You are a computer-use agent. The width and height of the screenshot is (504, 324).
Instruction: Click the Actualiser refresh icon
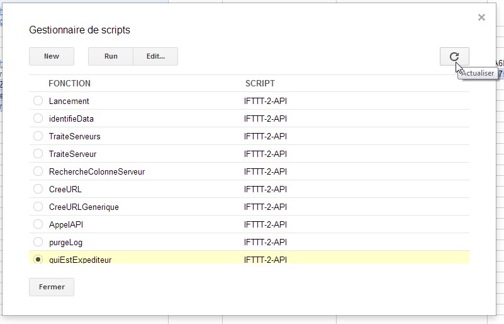(x=454, y=56)
